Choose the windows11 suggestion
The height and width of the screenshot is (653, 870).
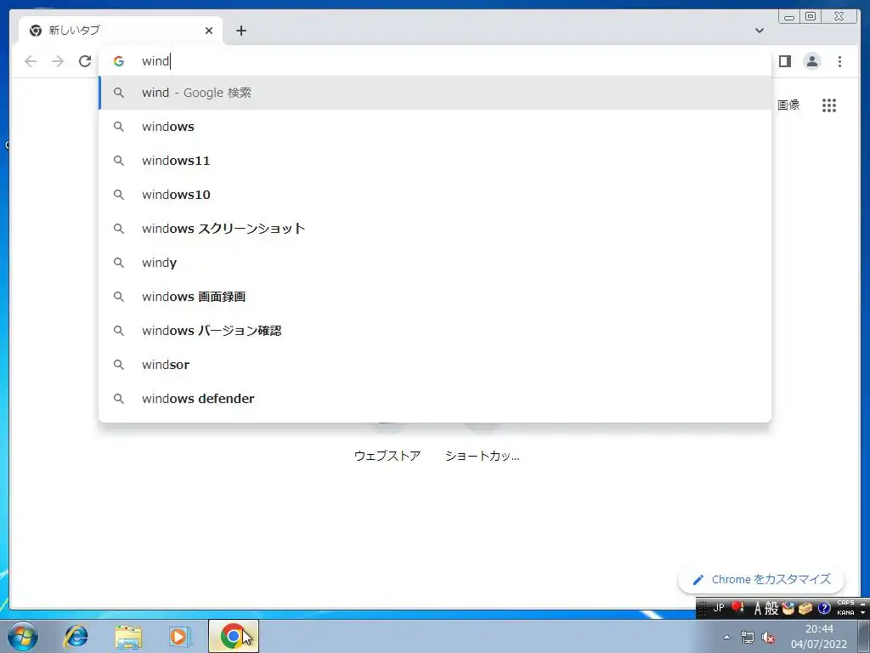pos(436,161)
